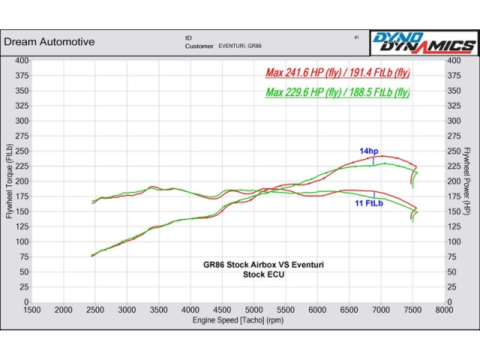Click the 1500 rpm axis label
This screenshot has width=480, height=360.
point(31,310)
